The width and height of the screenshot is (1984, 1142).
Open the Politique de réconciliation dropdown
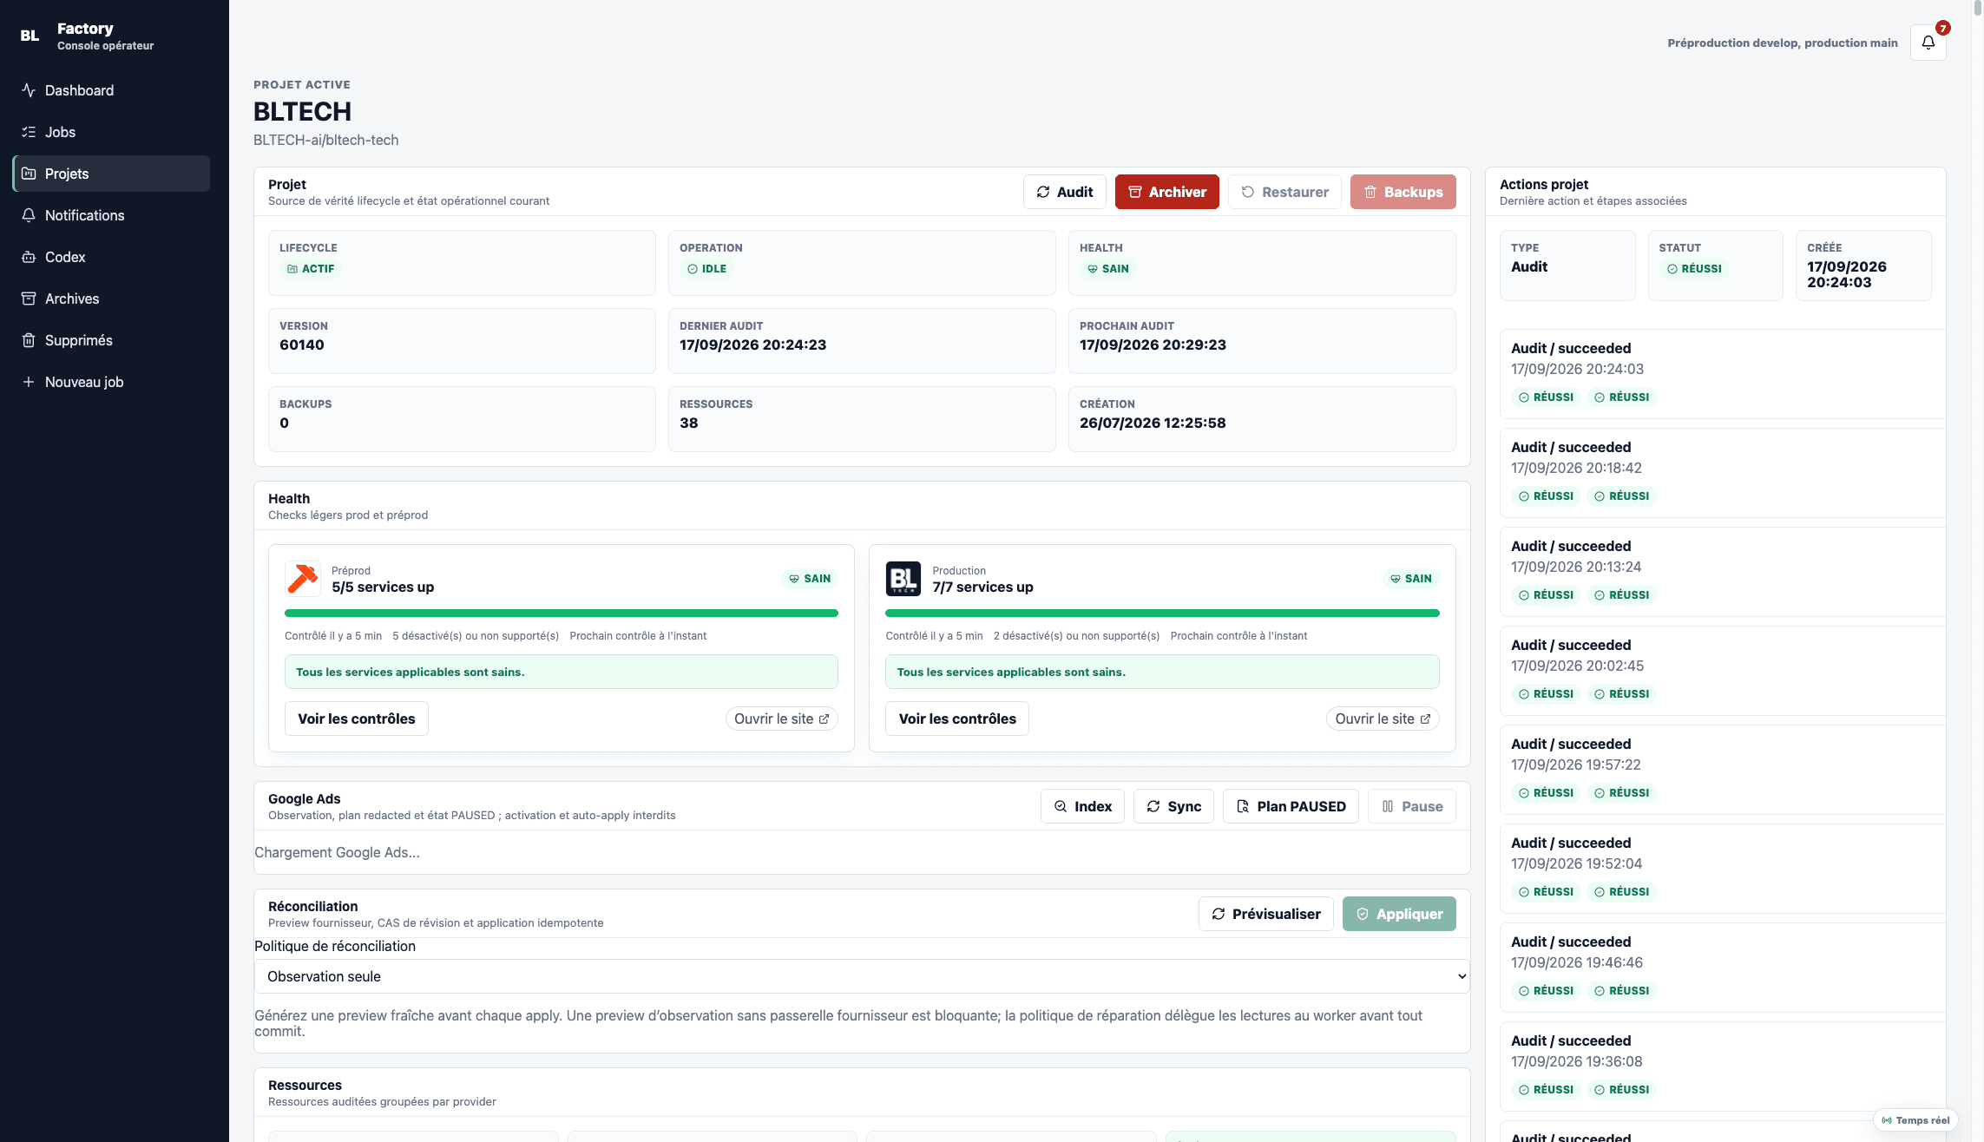(862, 976)
